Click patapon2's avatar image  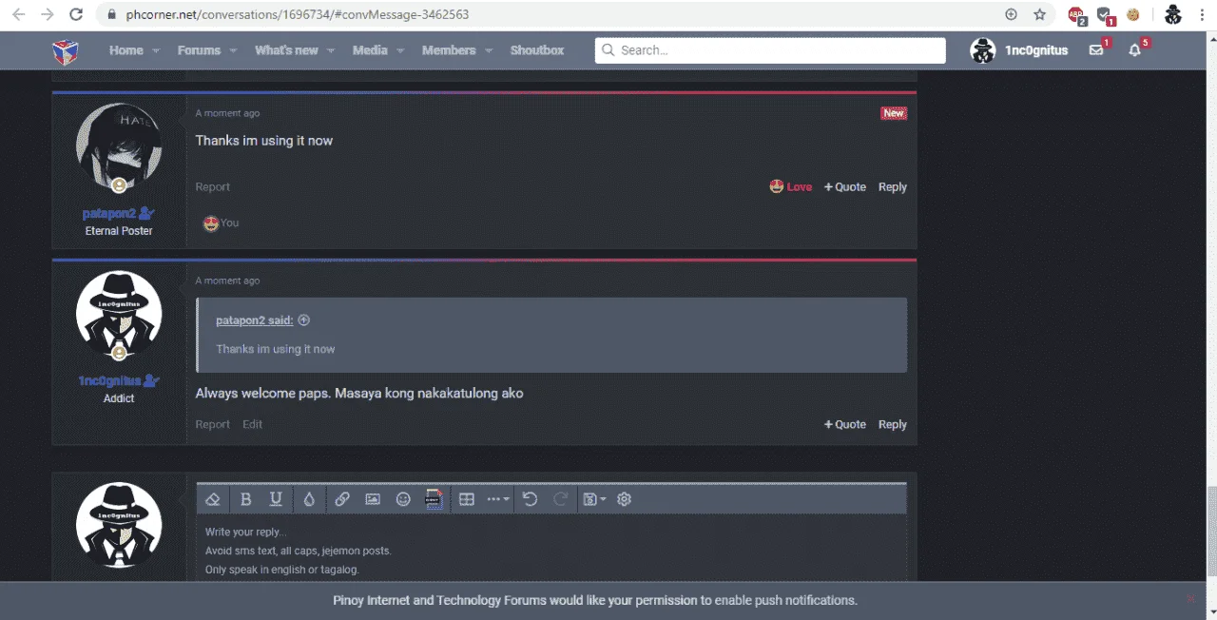[x=119, y=146]
